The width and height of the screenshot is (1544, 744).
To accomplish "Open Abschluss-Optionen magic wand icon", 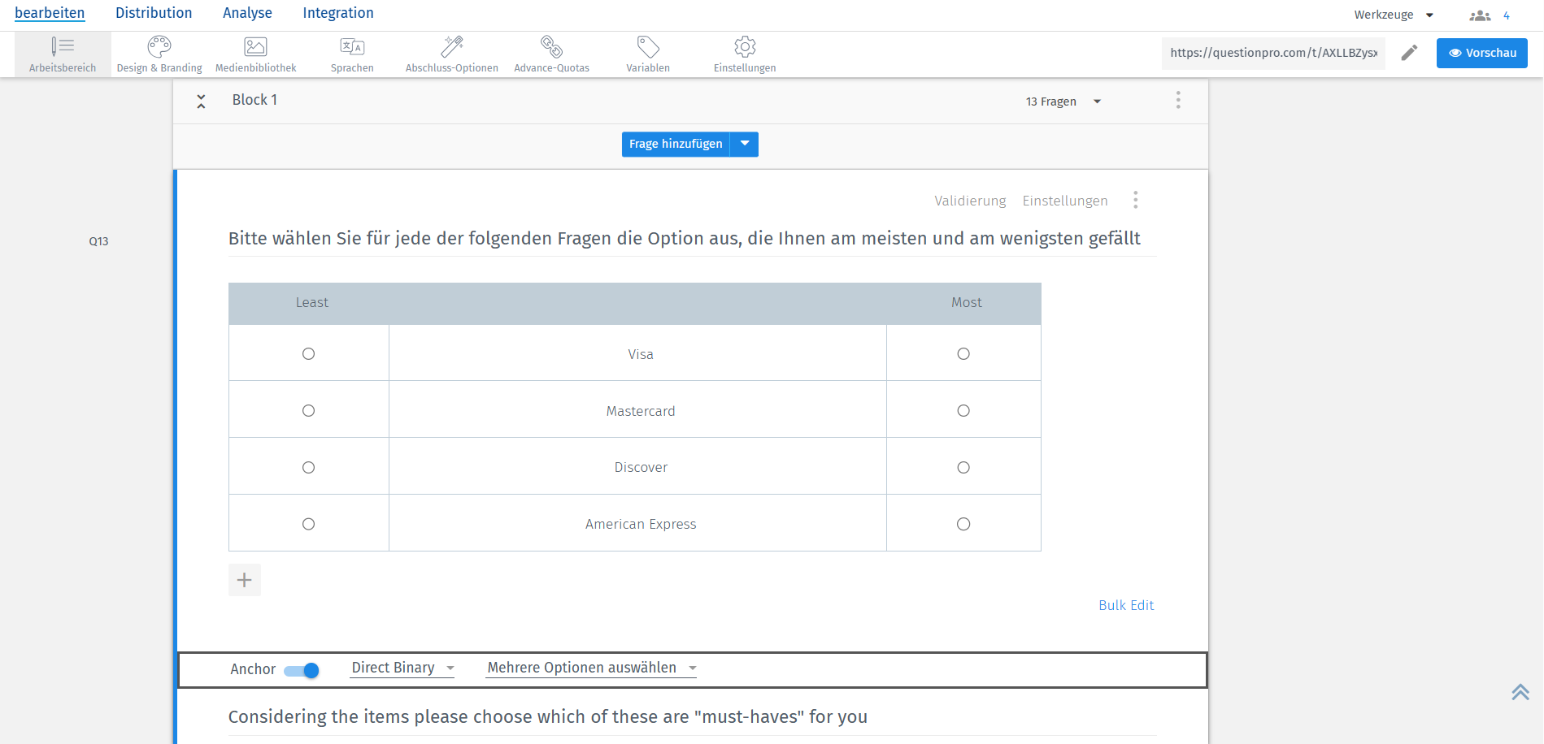I will point(452,47).
